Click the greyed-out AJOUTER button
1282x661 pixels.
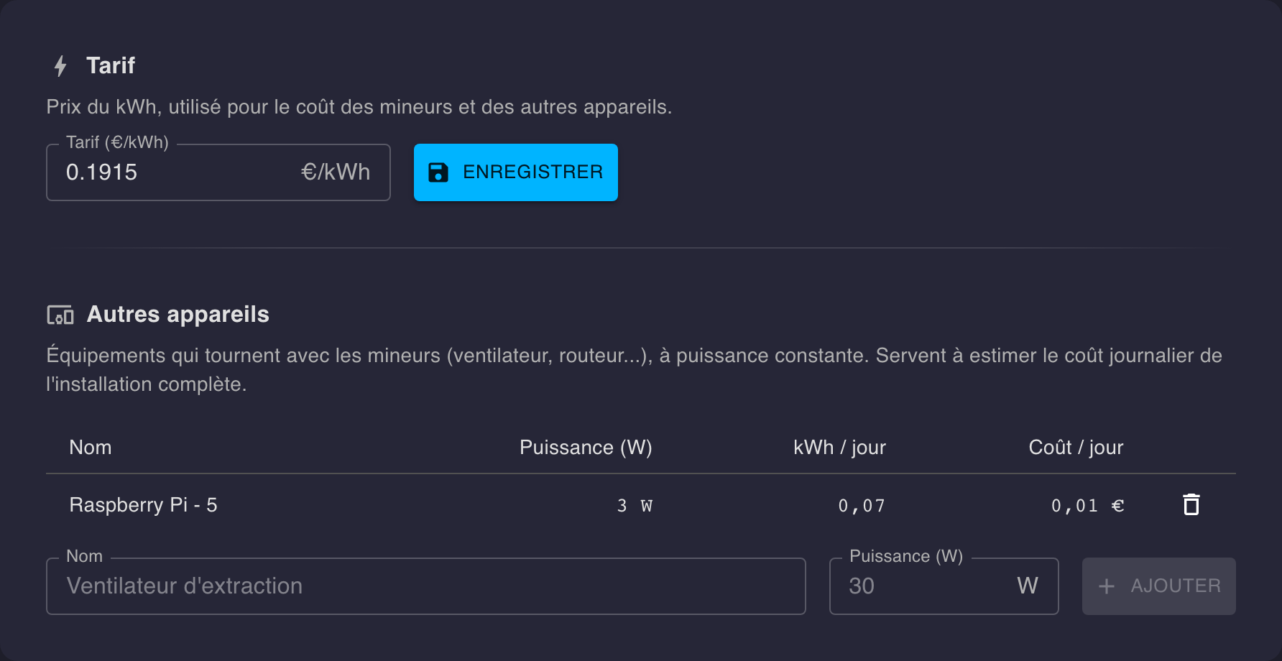click(x=1158, y=586)
